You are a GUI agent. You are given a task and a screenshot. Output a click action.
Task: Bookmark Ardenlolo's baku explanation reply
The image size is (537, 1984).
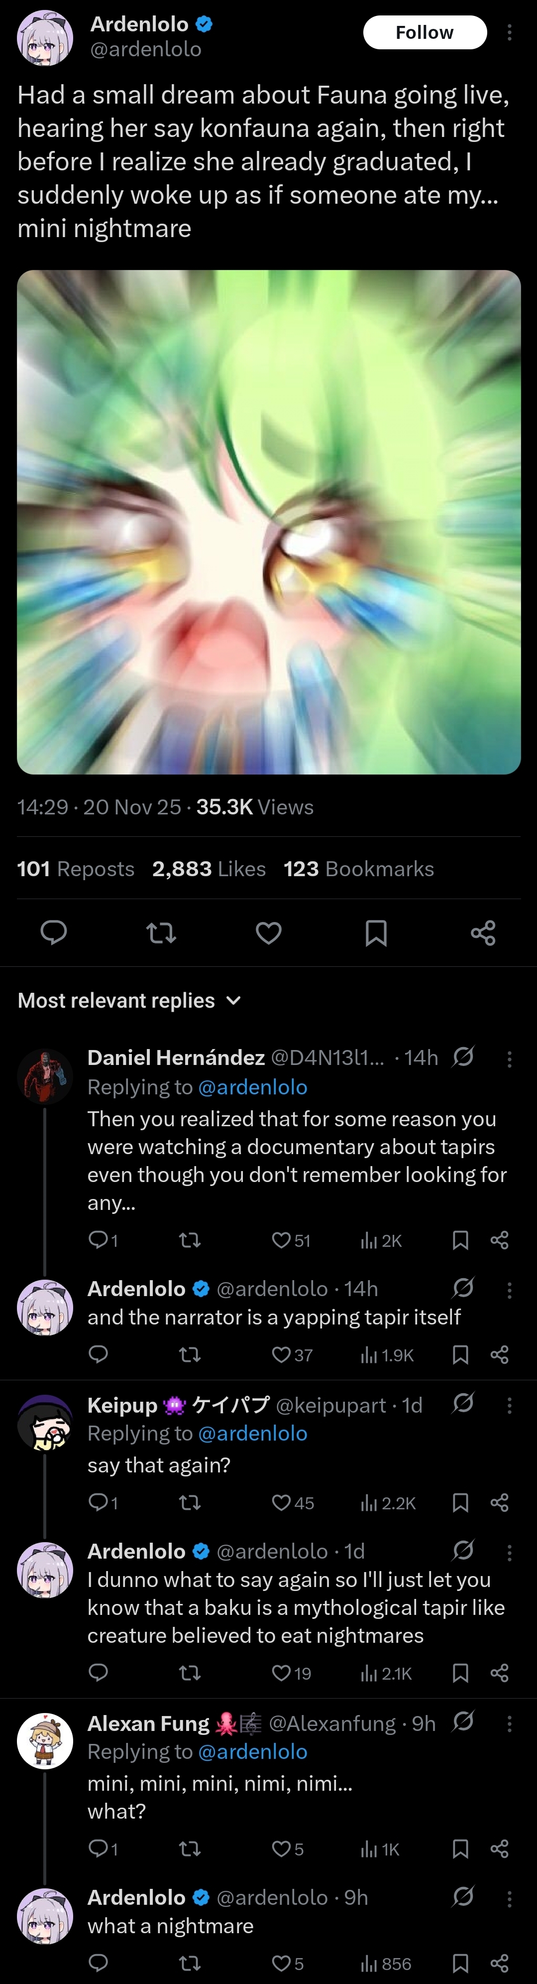[x=460, y=1673]
